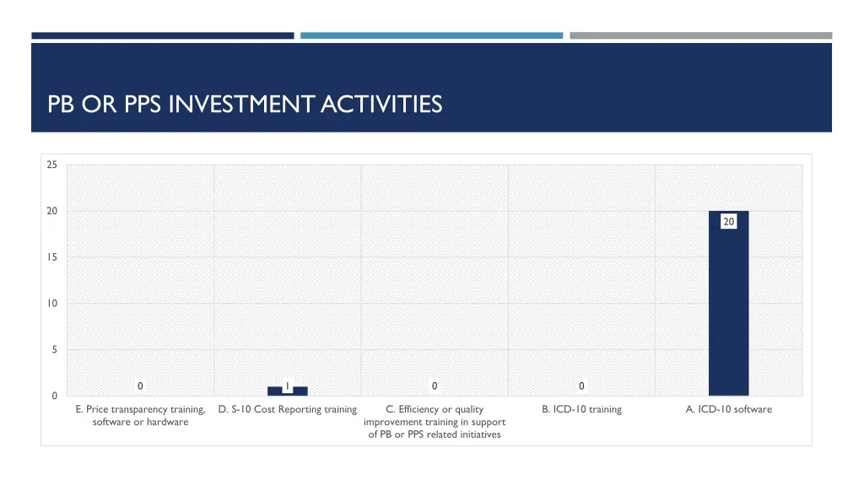Click the y-axis value '10'

pos(51,304)
